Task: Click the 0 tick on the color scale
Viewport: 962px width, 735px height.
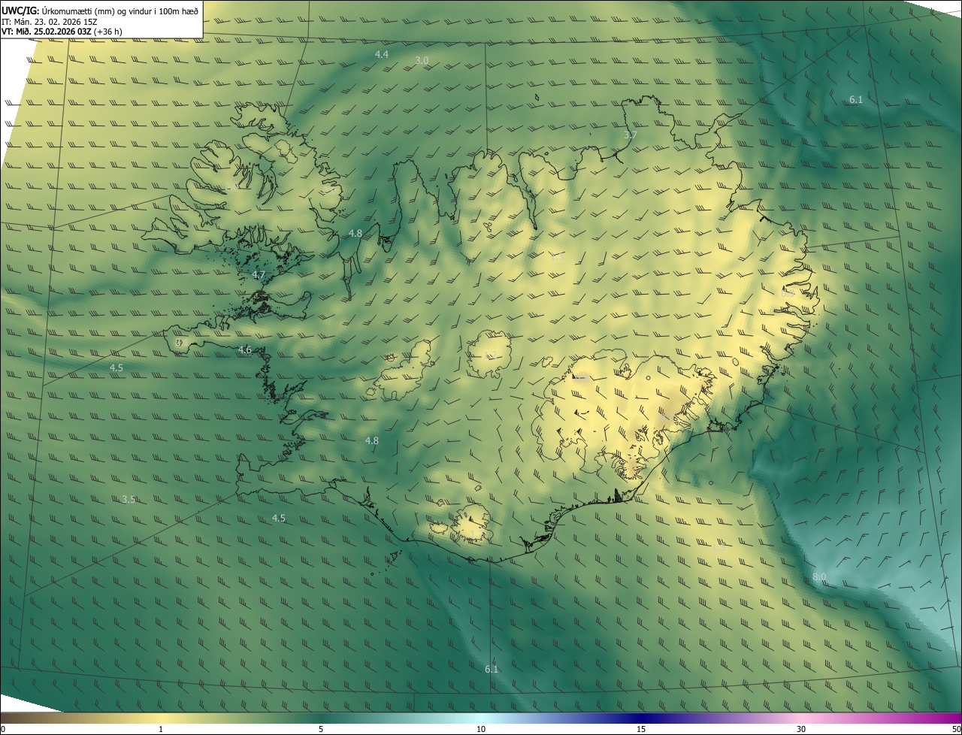Action: tap(2, 729)
